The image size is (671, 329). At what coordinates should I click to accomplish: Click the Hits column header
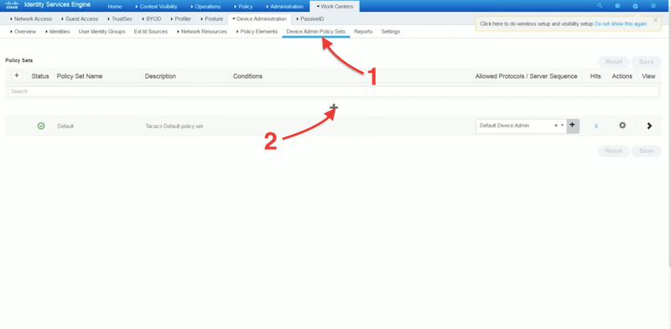(596, 76)
